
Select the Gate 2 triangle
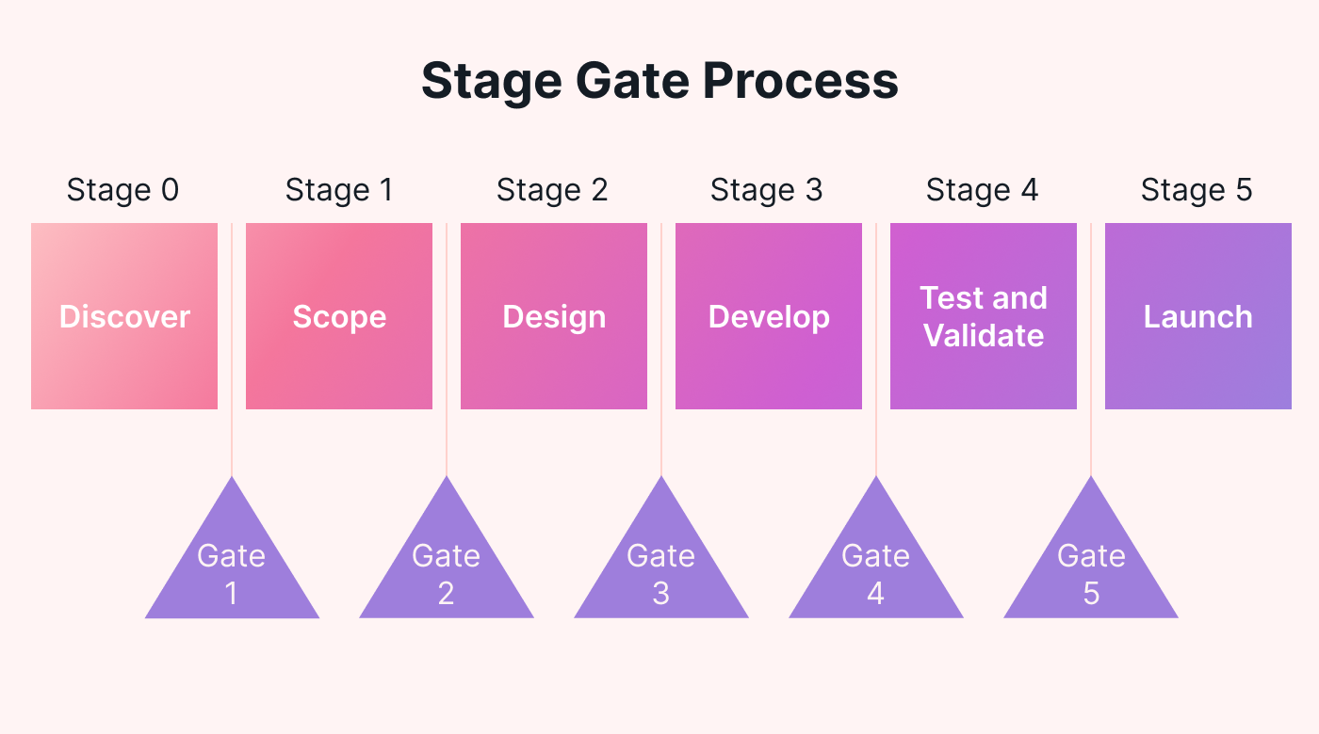point(447,571)
